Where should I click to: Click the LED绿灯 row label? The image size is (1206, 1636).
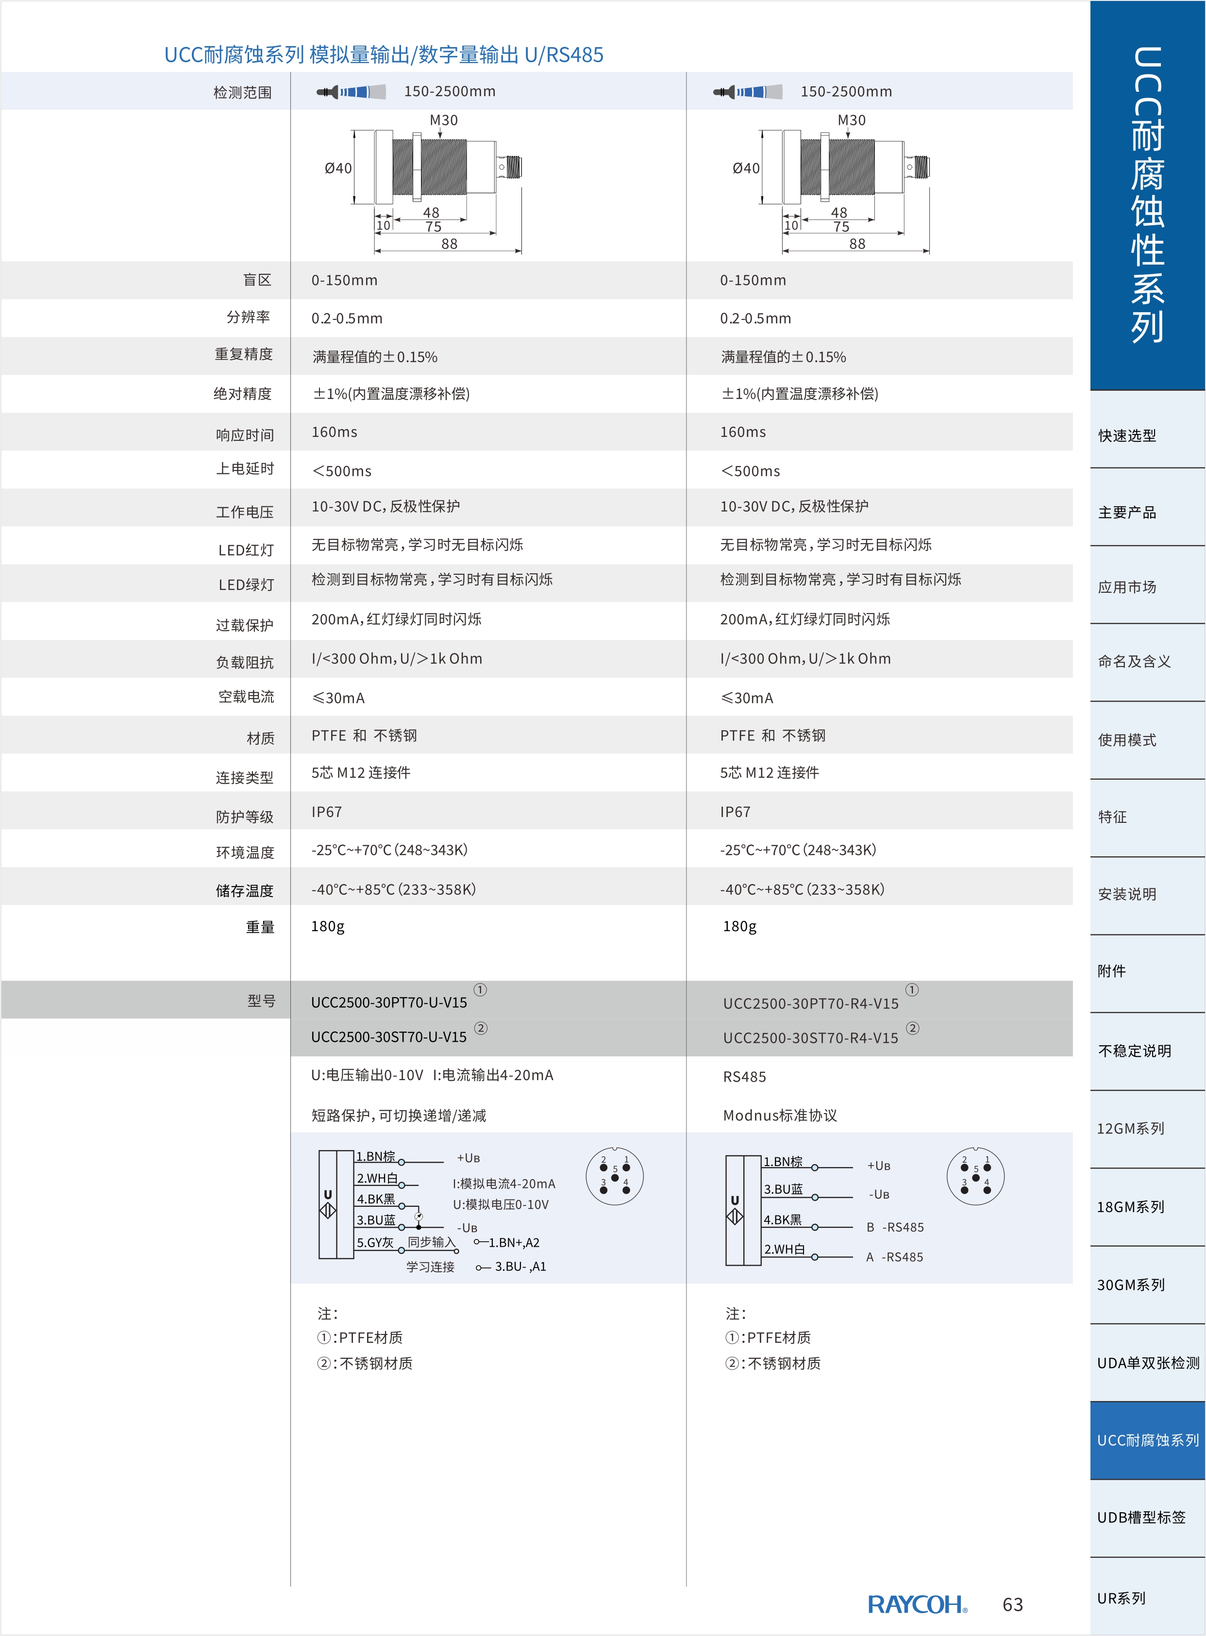(x=246, y=585)
